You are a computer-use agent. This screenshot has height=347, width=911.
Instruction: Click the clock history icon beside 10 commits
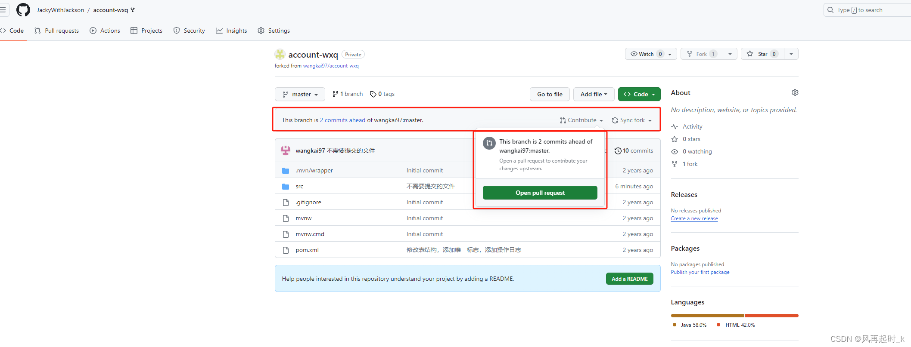coord(618,150)
